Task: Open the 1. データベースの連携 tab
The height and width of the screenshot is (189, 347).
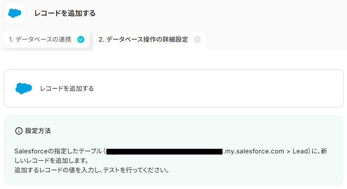Action: click(x=40, y=40)
